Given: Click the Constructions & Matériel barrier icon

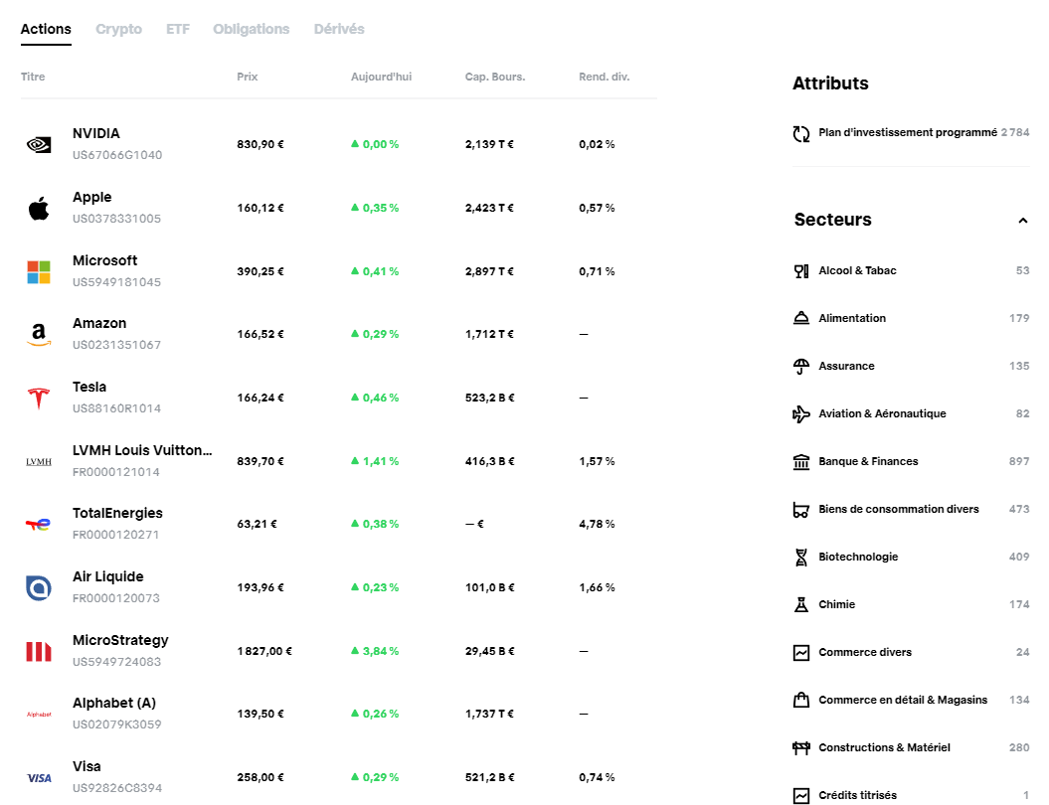Looking at the screenshot, I should (800, 747).
